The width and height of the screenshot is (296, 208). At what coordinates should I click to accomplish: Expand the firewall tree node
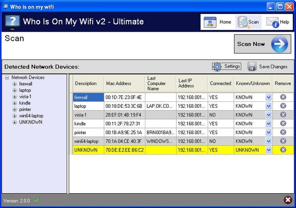tap(14, 84)
